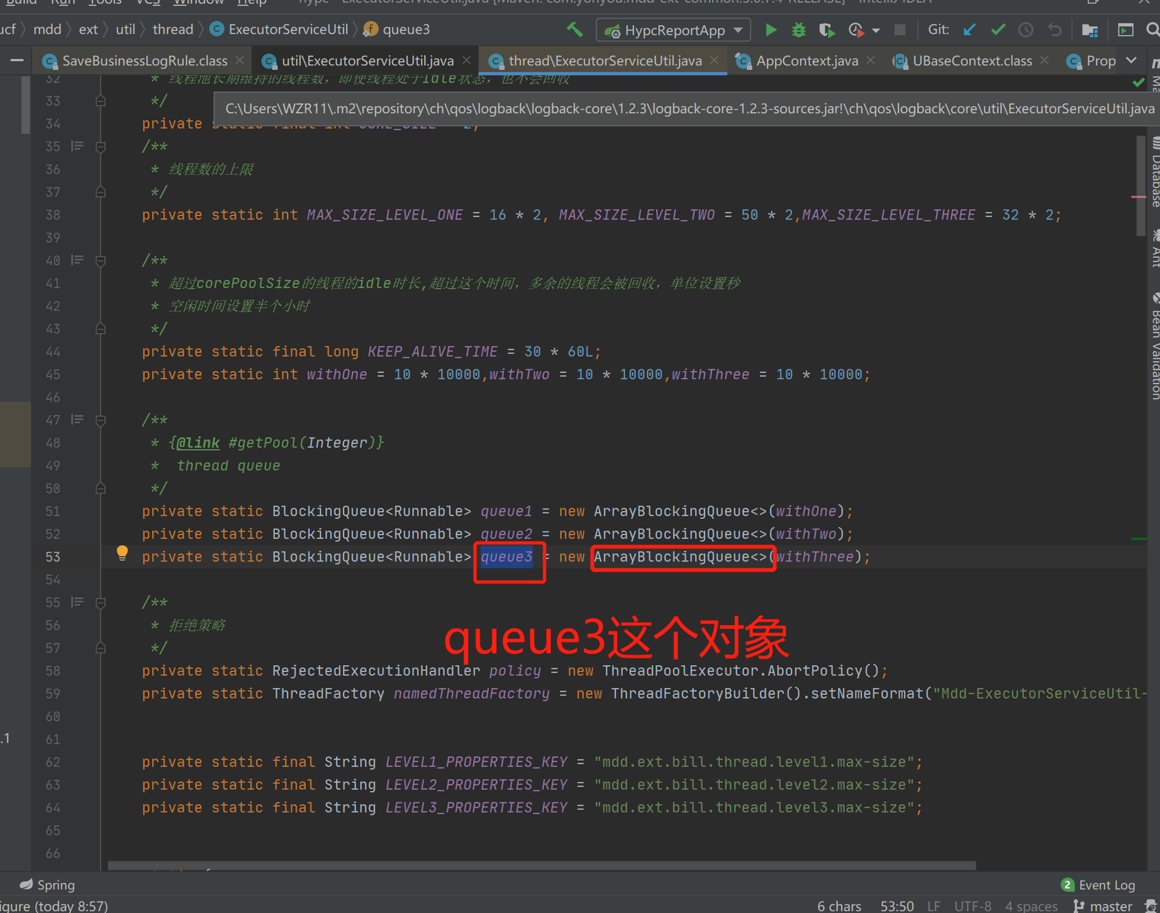Viewport: 1160px width, 913px height.
Task: Open Git history clock icon
Action: 1026,30
